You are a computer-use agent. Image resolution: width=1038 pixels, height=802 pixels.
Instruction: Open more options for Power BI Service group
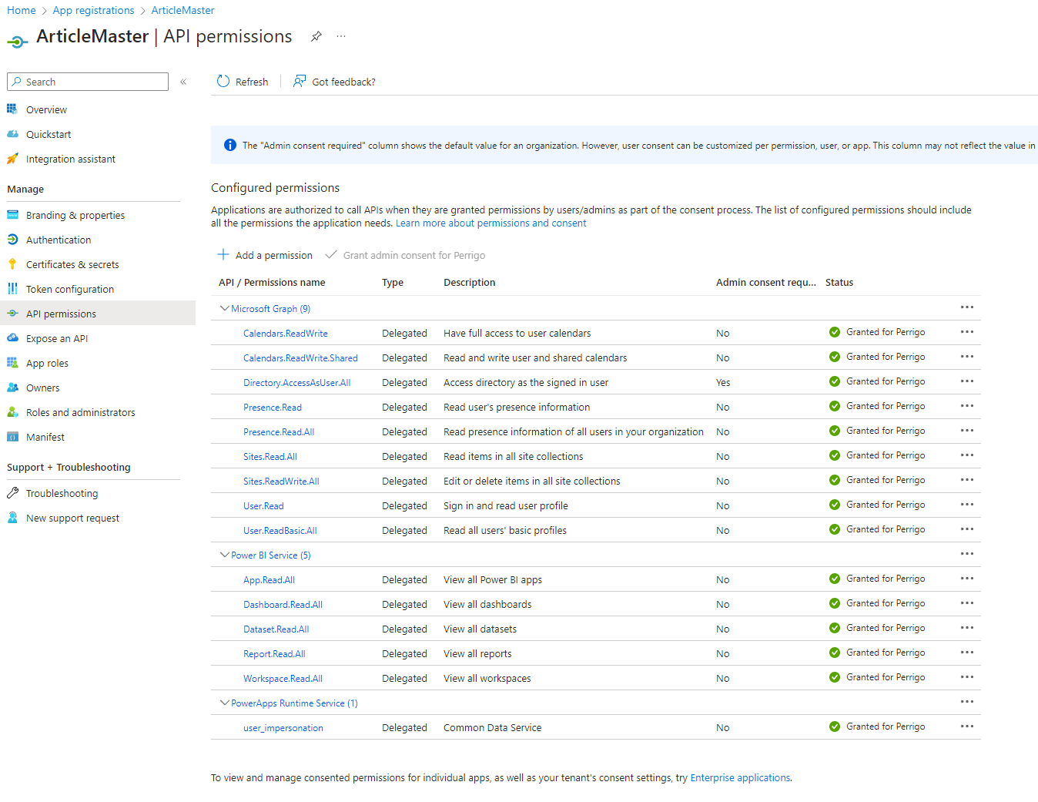coord(966,554)
